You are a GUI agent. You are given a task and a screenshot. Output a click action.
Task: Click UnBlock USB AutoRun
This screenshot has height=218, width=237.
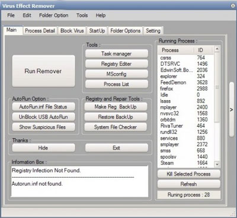pos(43,117)
